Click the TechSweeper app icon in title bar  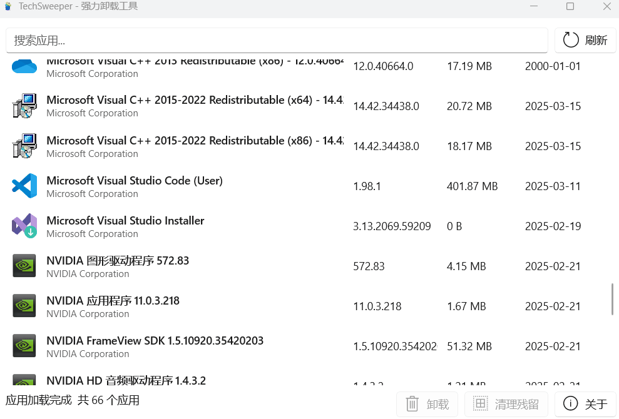(x=8, y=6)
